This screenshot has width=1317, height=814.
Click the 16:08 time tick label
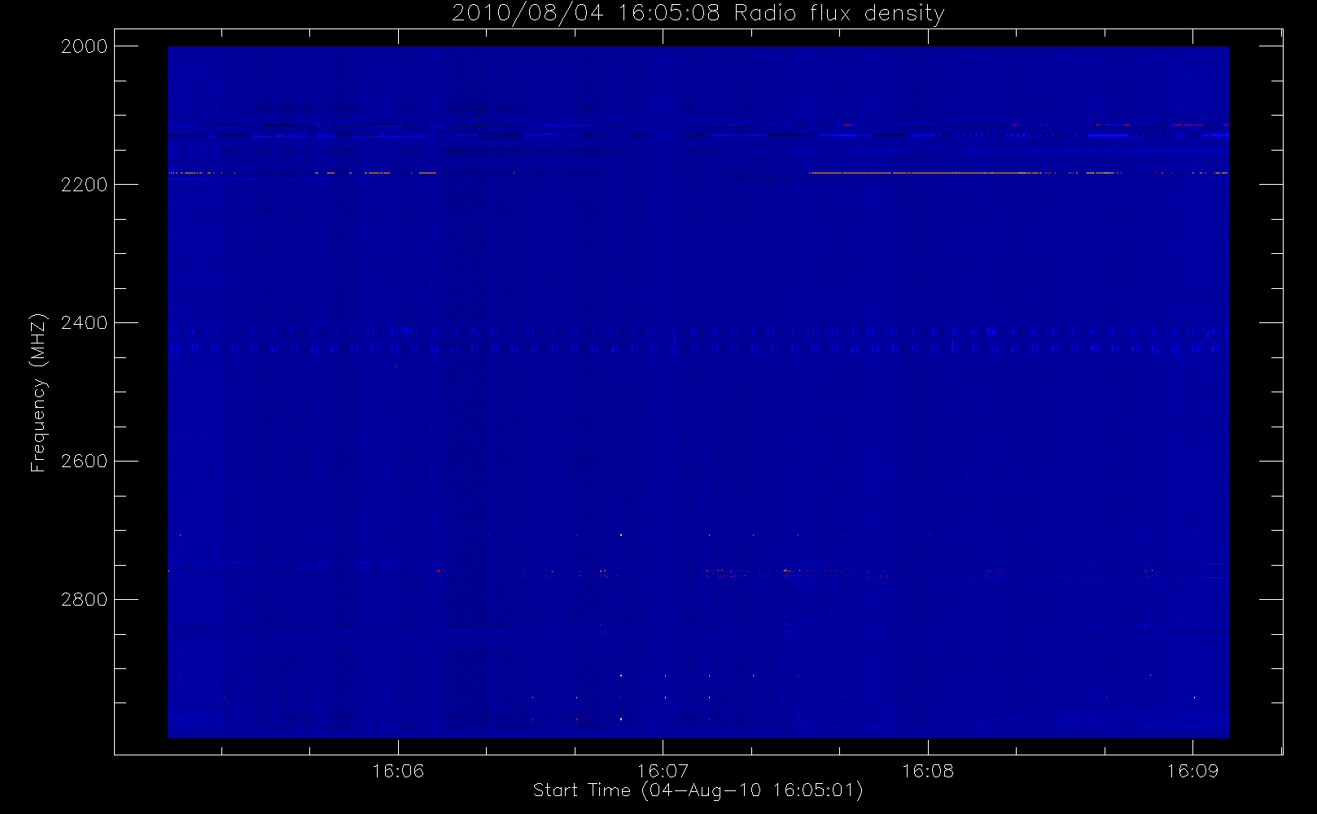pos(928,771)
